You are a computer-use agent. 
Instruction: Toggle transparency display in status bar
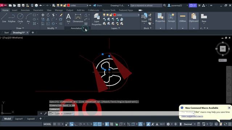pos(112,124)
